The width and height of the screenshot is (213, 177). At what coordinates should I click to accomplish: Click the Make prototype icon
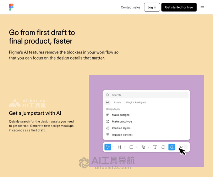[x=108, y=121]
